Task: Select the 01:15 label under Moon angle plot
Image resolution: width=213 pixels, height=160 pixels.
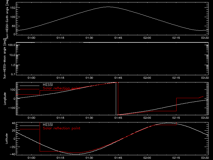Action: tap(60, 78)
